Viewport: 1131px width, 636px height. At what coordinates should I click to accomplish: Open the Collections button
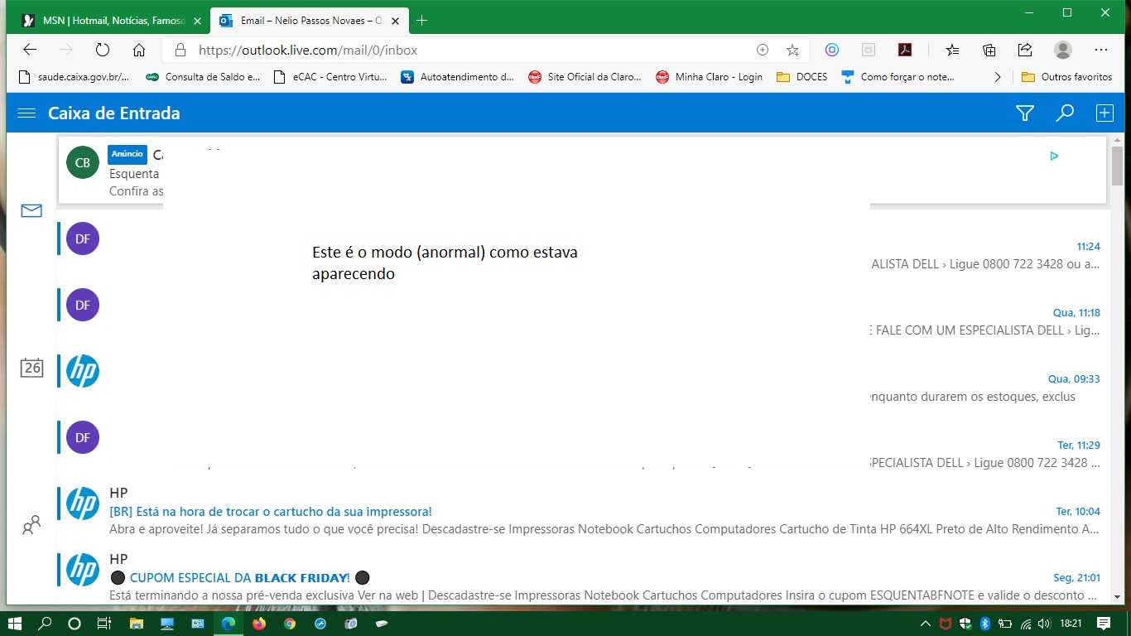pyautogui.click(x=989, y=50)
